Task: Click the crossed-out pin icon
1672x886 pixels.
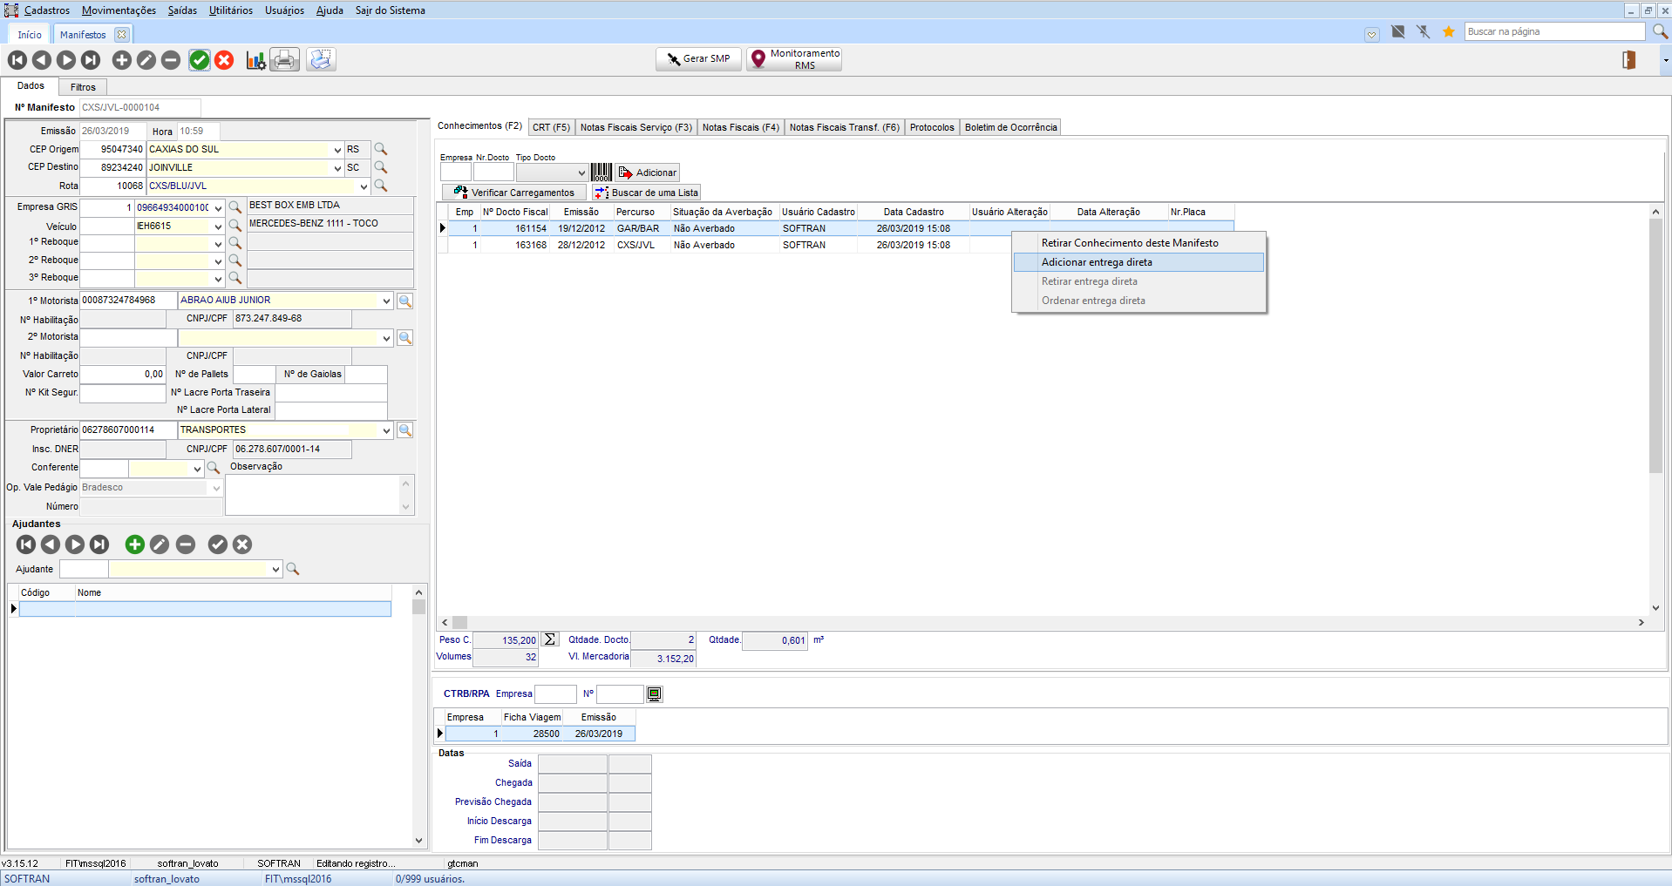Action: (x=1424, y=32)
